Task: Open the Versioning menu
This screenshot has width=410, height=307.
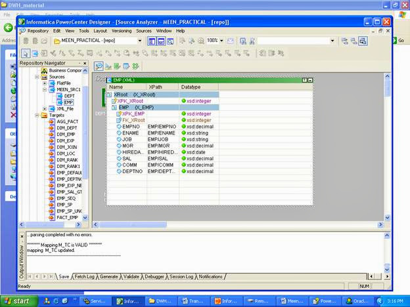Action: [x=122, y=31]
